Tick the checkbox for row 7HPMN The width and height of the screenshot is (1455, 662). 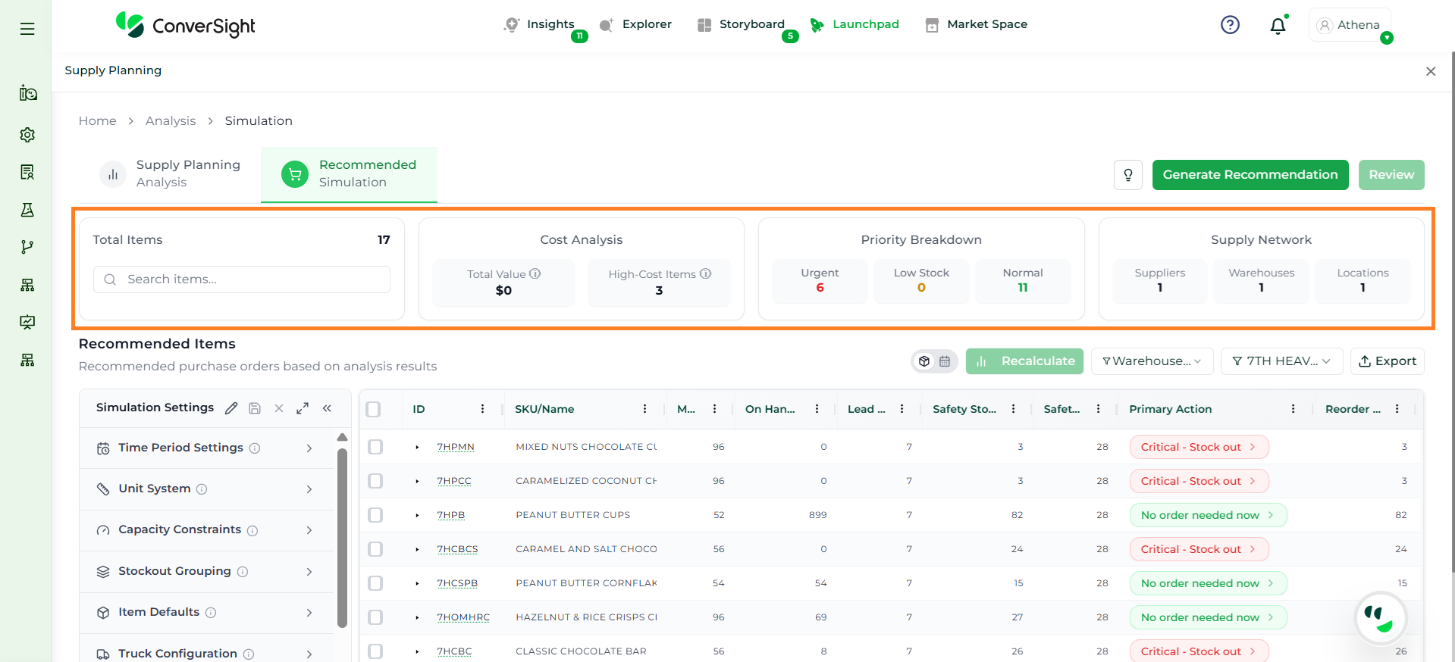[x=375, y=447]
